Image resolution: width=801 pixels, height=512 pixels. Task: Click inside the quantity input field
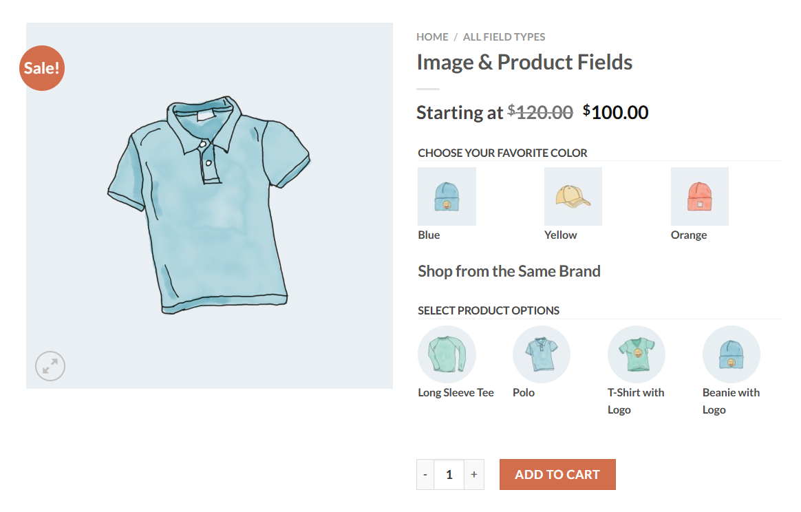pos(449,474)
